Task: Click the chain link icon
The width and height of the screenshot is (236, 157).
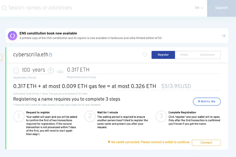Action: pyautogui.click(x=60, y=72)
